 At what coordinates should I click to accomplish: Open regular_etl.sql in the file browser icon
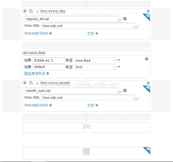[x=125, y=19]
